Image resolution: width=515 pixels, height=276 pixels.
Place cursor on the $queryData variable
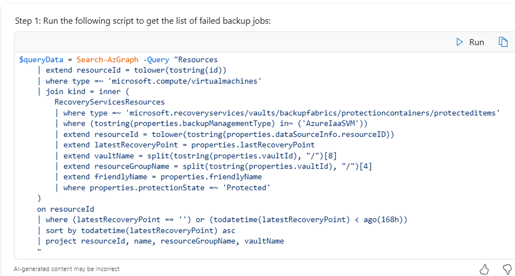(x=41, y=60)
